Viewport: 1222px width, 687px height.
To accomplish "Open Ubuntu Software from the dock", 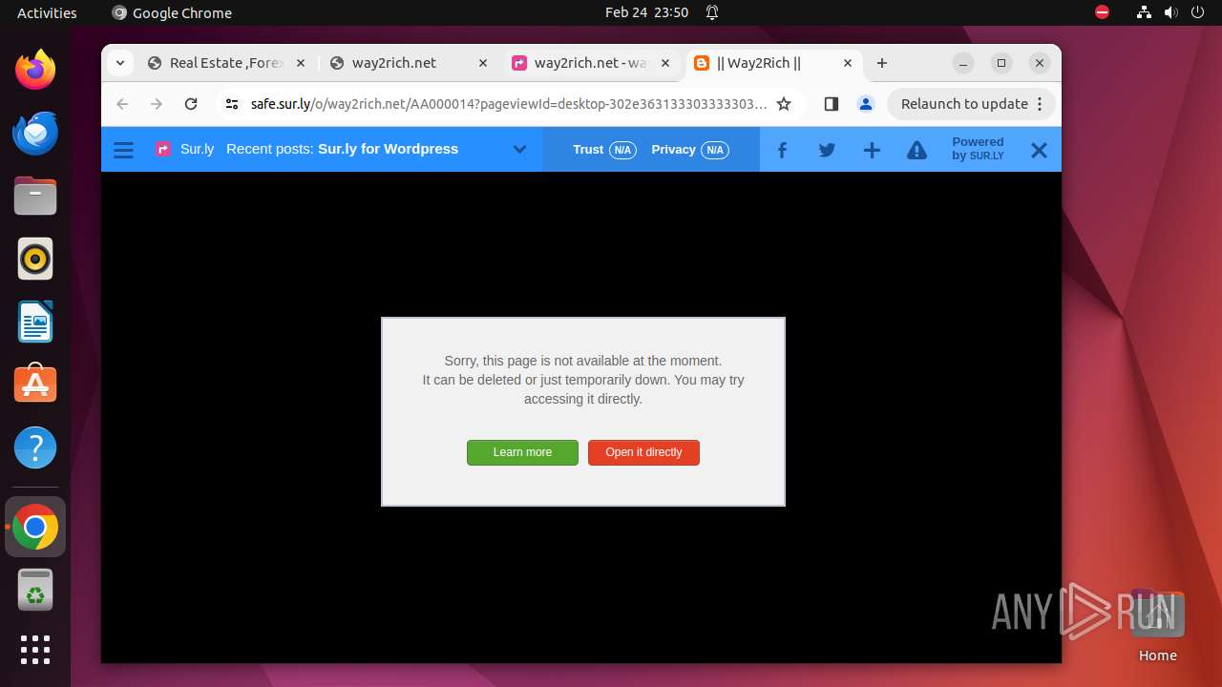I will click(35, 385).
